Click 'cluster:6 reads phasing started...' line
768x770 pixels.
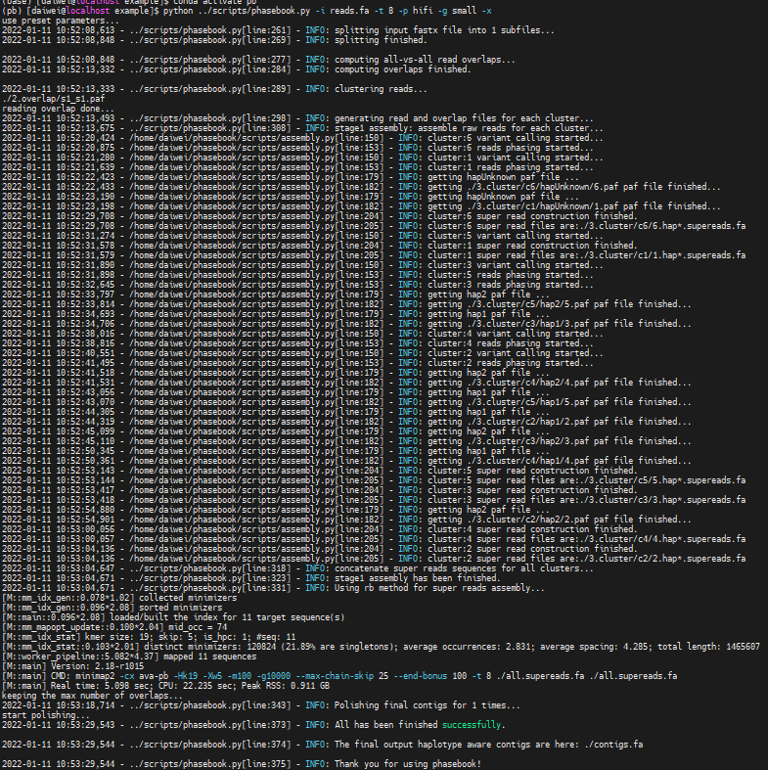point(297,149)
